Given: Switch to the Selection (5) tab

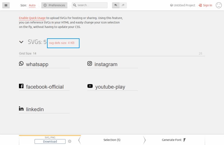Looking at the screenshot, I should coord(112,140).
